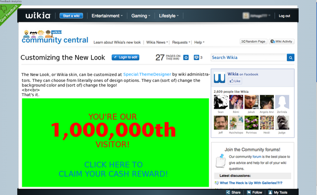This screenshot has height=195, width=317.
Task: Open the comments speech bubble icon
Action: pos(196,58)
